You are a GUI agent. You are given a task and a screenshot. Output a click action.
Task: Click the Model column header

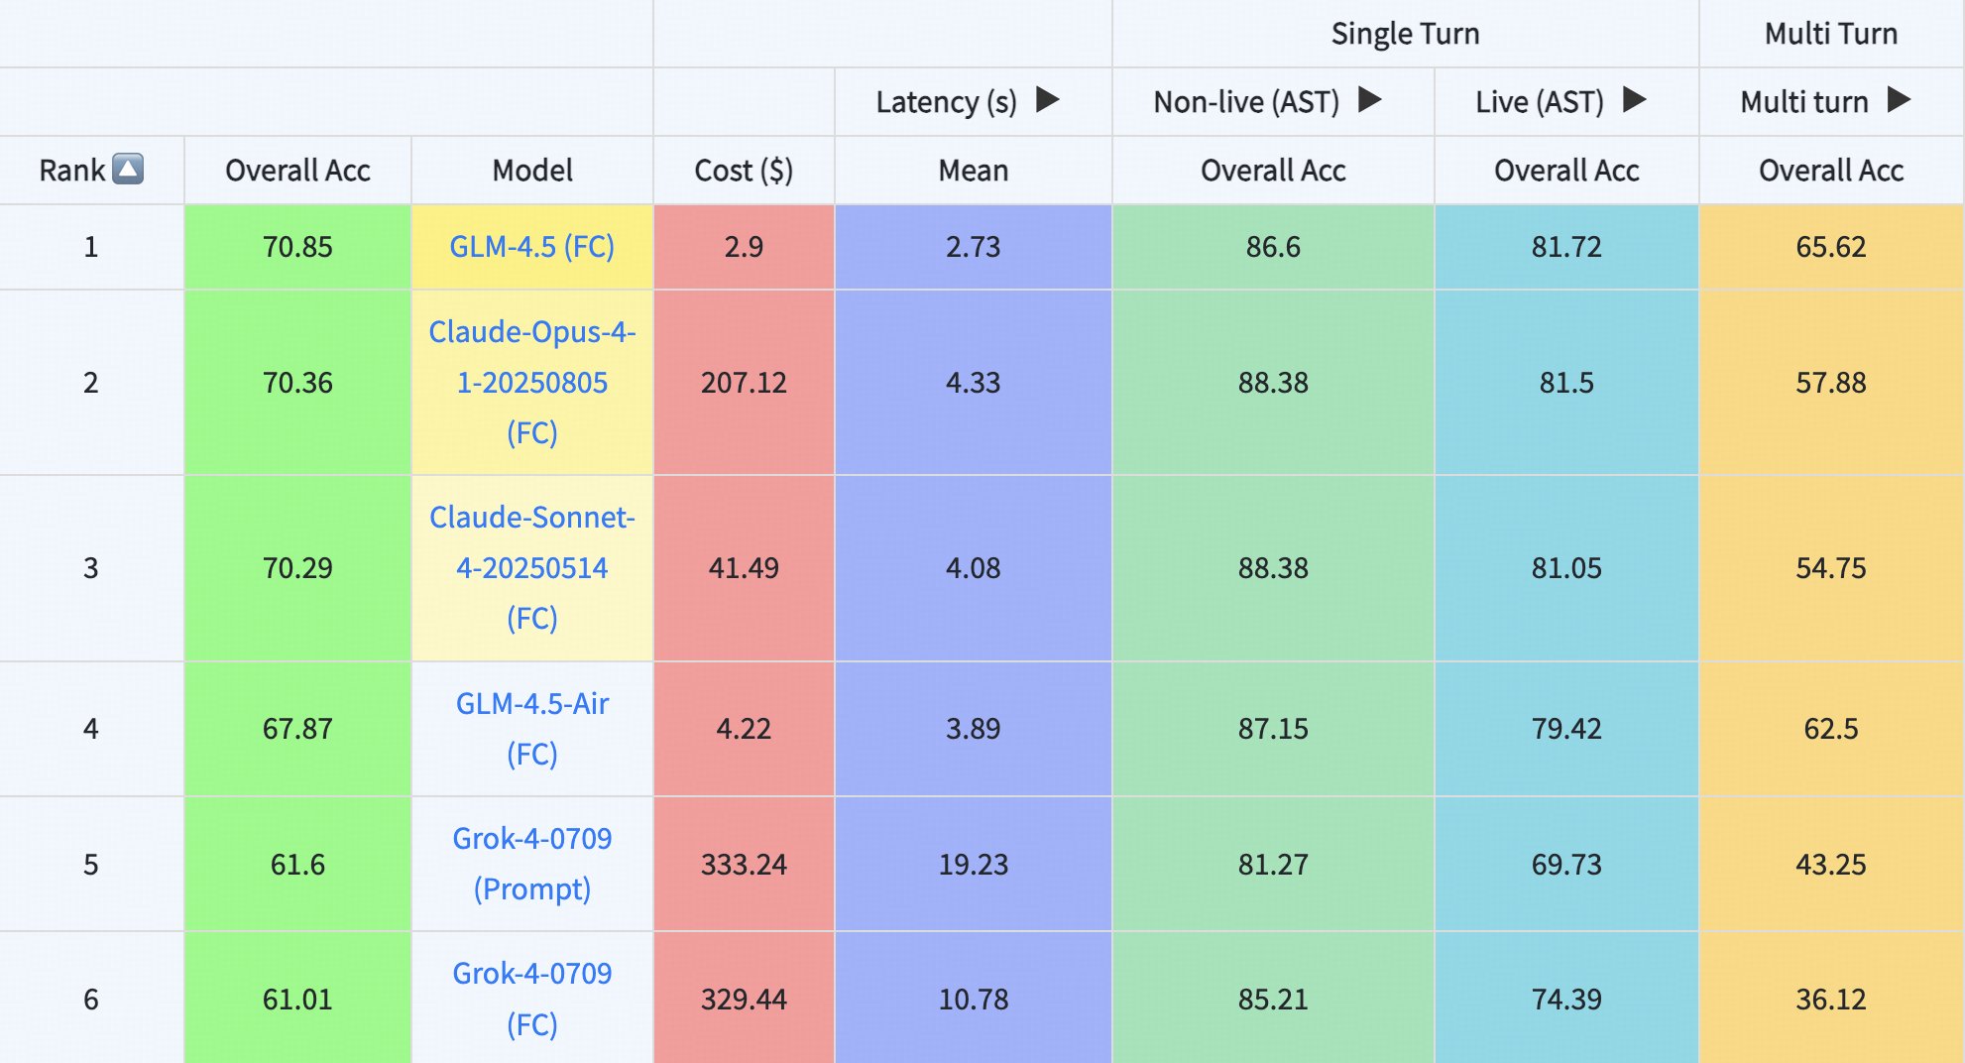532,170
